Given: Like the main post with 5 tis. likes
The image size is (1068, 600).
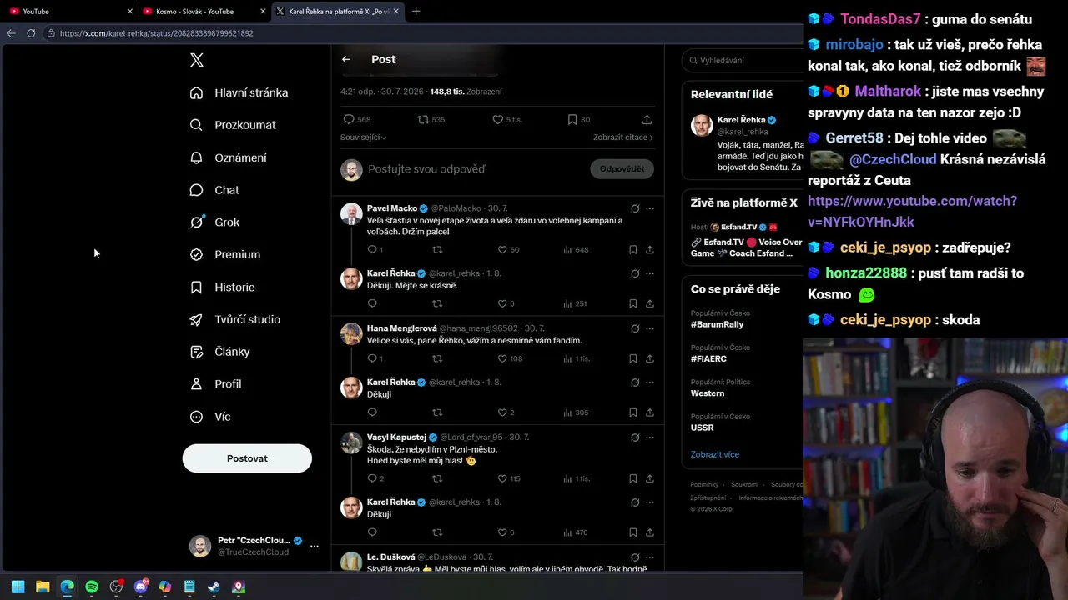Looking at the screenshot, I should point(497,119).
